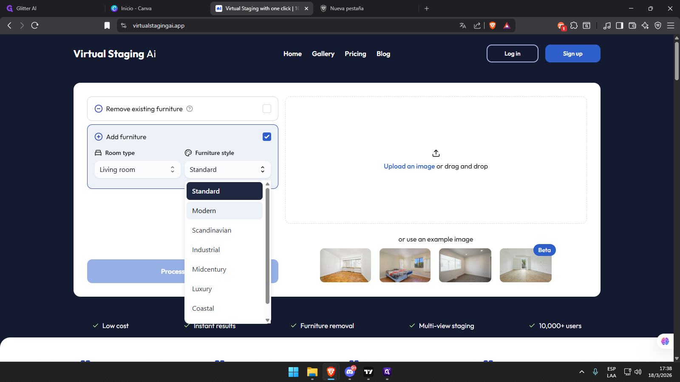Open the browser extensions puzzle icon
Viewport: 680px width, 382px height.
tap(574, 25)
